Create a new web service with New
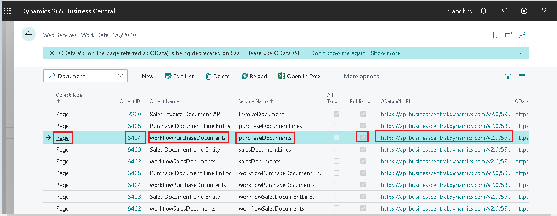 pos(144,76)
